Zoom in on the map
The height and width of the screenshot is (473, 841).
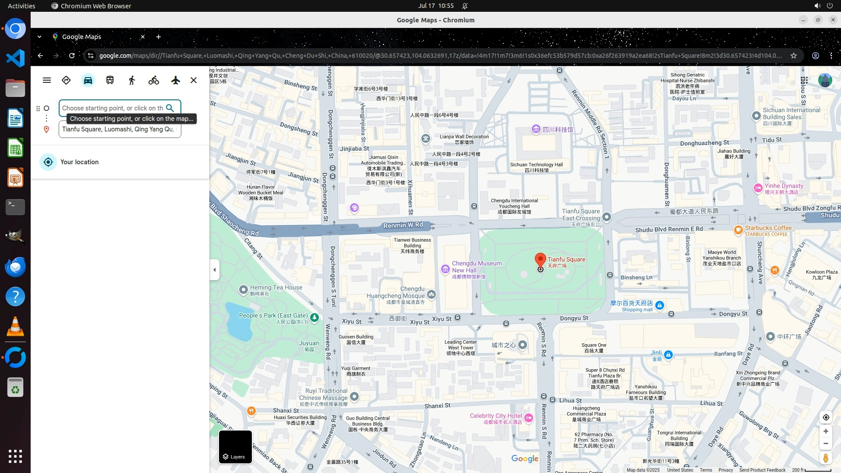826,431
